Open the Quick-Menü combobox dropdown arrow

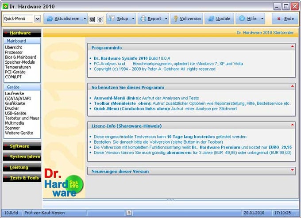pos(38,19)
